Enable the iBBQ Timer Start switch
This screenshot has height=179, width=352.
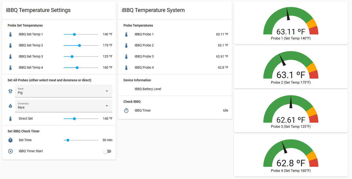[x=107, y=151]
